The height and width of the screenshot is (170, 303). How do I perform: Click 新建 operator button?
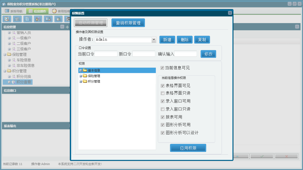(x=167, y=40)
